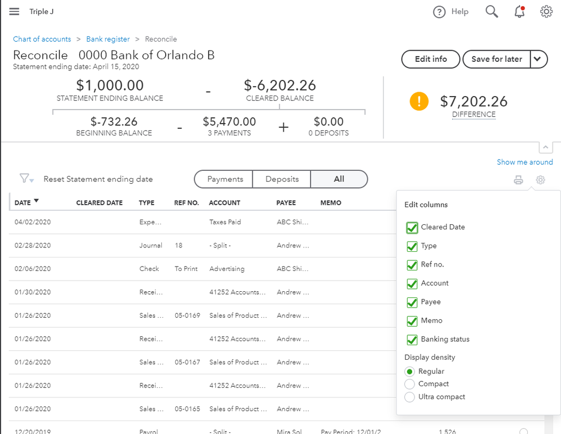Click the table column settings gear

(540, 180)
